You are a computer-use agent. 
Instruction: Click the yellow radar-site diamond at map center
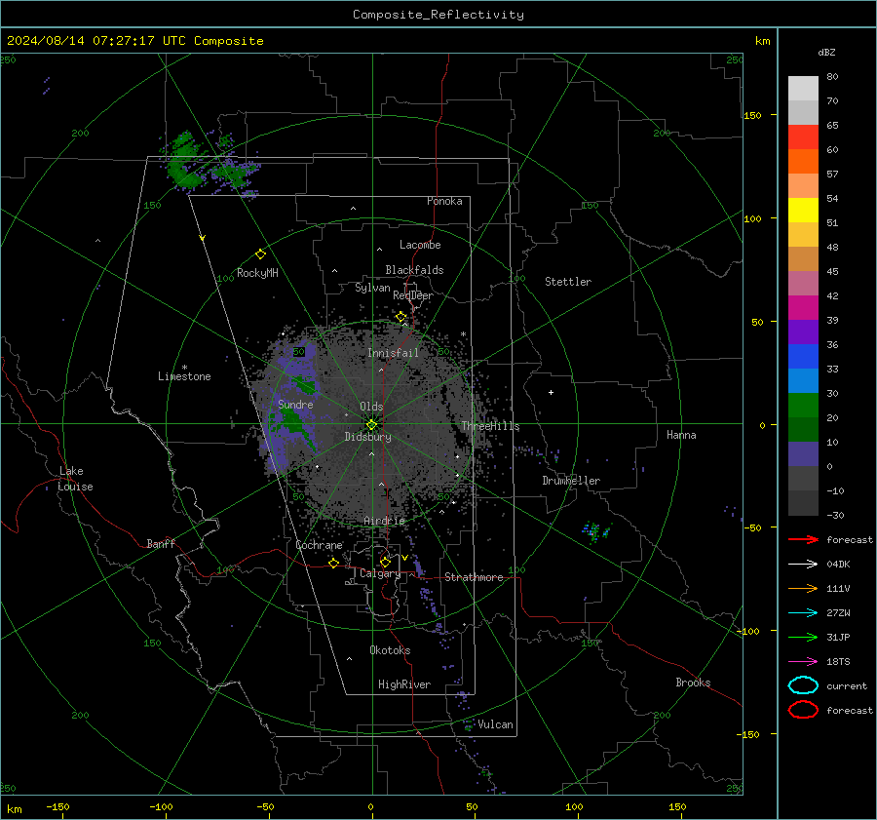pos(371,425)
